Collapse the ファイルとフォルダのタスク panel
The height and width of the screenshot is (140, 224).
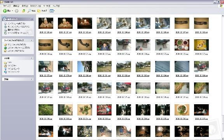coord(32,40)
